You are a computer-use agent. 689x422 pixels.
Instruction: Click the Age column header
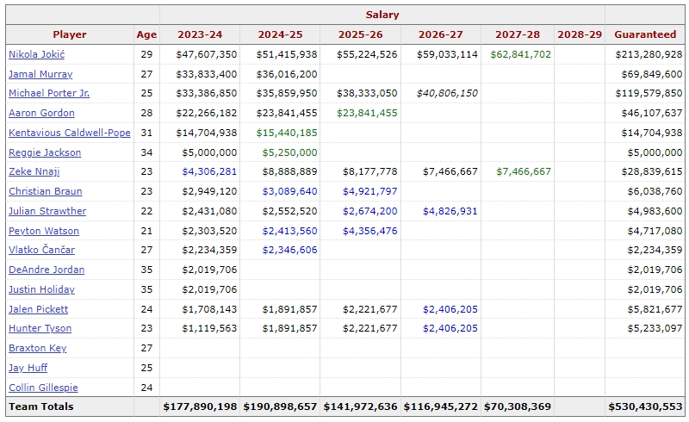tap(146, 34)
